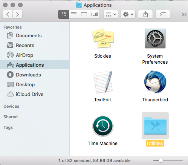Screen dimensions: 188x165
Task: Click the Recents sidebar icon
Action: 10,45
